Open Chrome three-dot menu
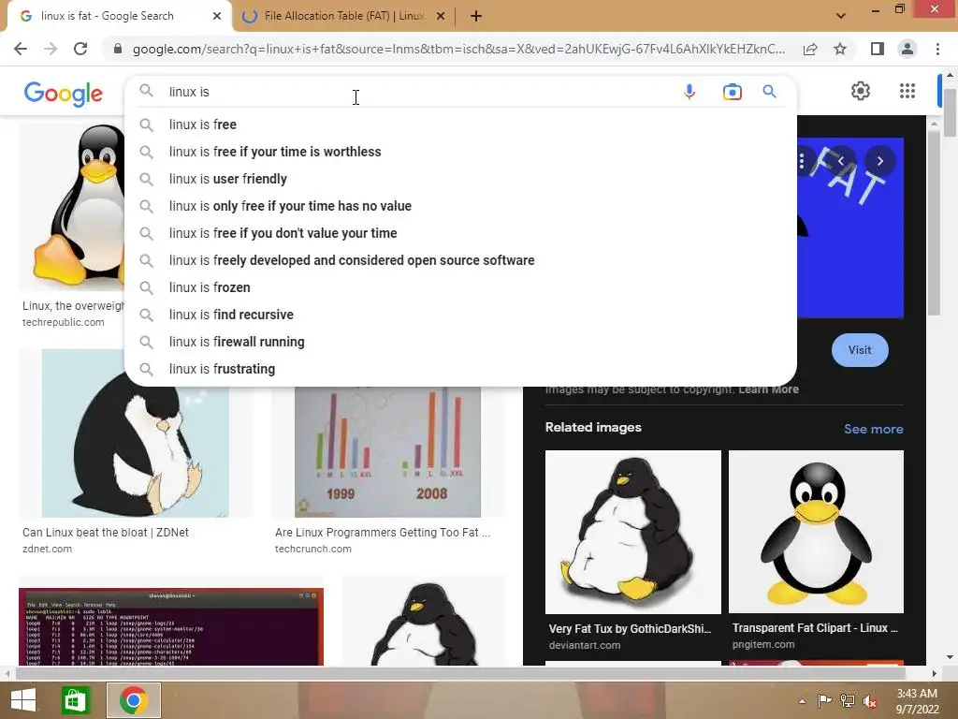 coord(937,49)
